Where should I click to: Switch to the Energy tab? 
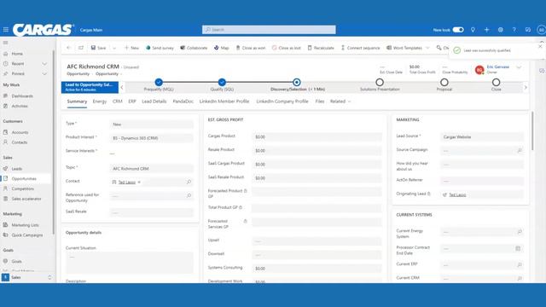tap(100, 101)
